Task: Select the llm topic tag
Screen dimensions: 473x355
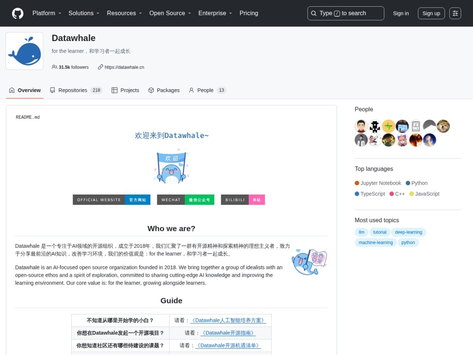Action: click(x=361, y=232)
